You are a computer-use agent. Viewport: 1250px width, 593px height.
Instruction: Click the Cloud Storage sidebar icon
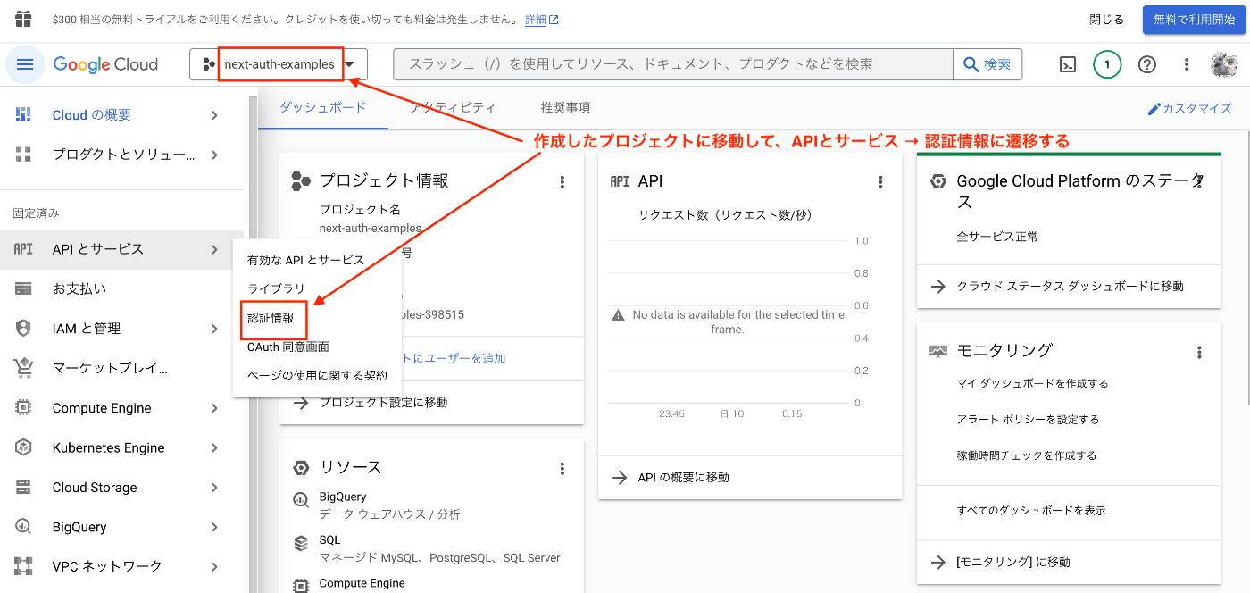23,488
